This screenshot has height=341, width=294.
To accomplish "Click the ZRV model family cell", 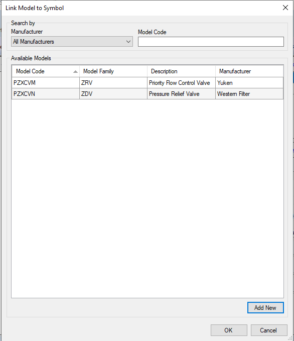I will (x=113, y=83).
